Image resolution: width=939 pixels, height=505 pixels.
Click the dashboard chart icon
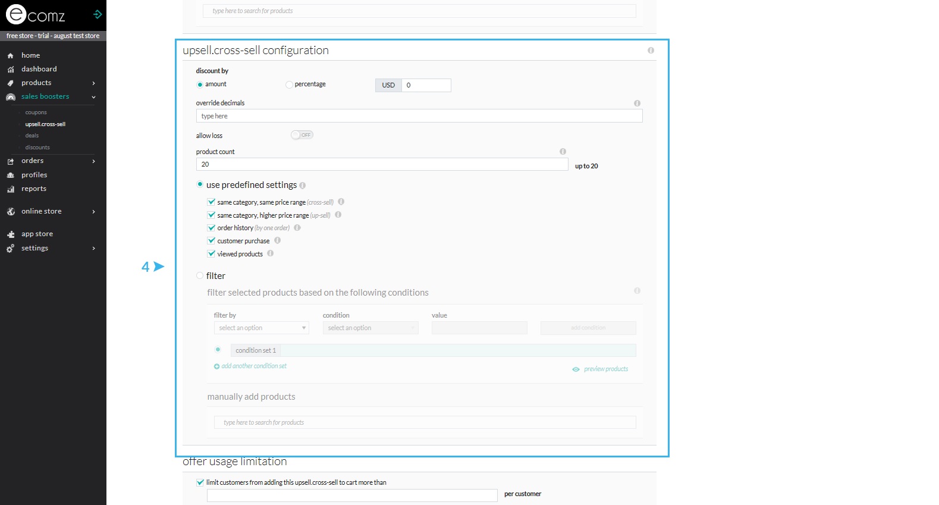pos(10,70)
